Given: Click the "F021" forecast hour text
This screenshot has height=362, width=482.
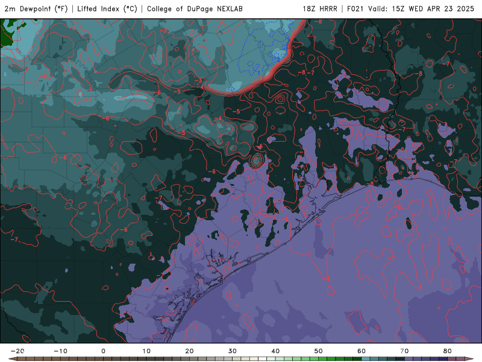Looking at the screenshot, I should point(355,9).
